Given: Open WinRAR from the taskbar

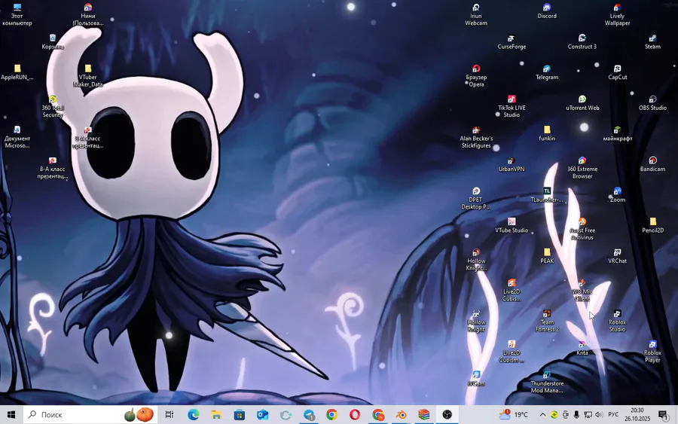Looking at the screenshot, I should coord(423,415).
